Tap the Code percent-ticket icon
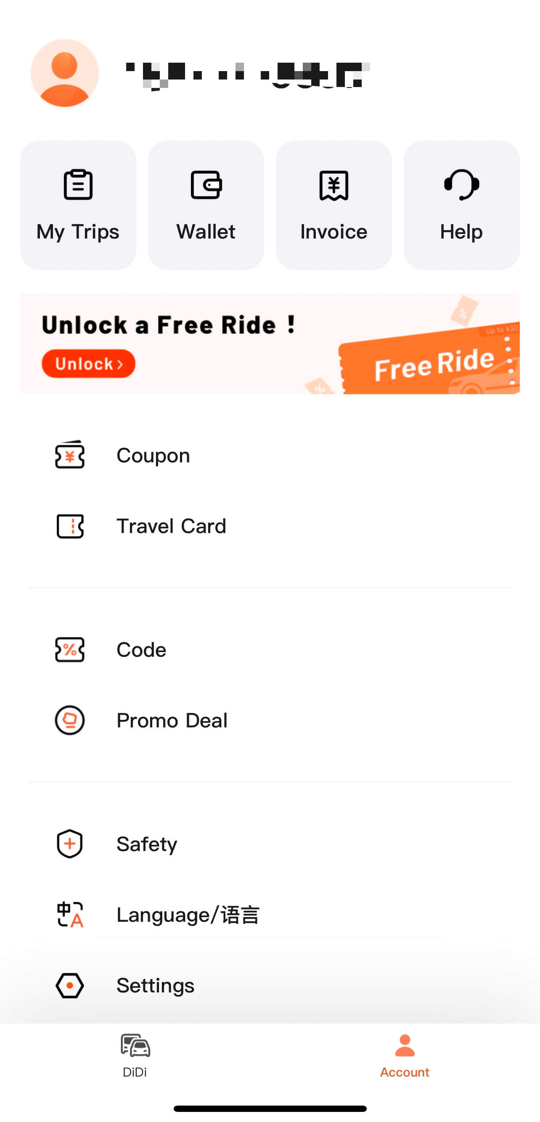Viewport: 540px width, 1122px height. 70,650
